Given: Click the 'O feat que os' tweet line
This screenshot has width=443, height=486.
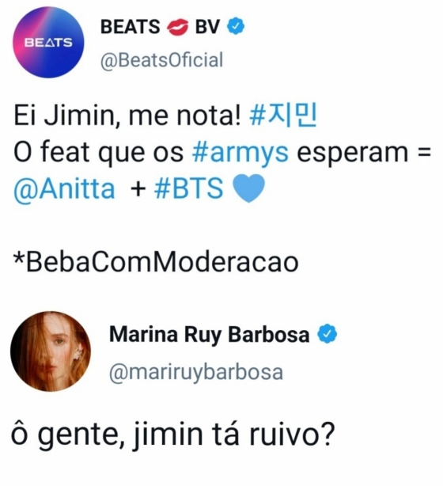Looking at the screenshot, I should click(99, 153).
